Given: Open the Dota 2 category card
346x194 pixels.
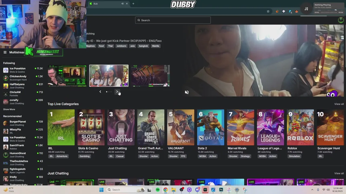Looking at the screenshot, I should [x=211, y=127].
